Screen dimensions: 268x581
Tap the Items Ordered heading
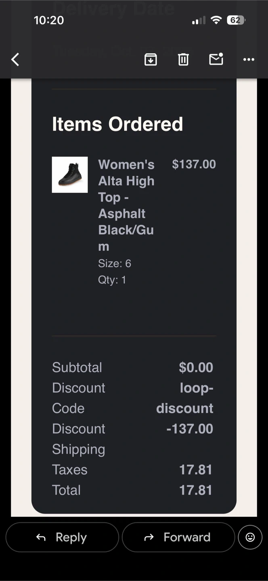(117, 124)
